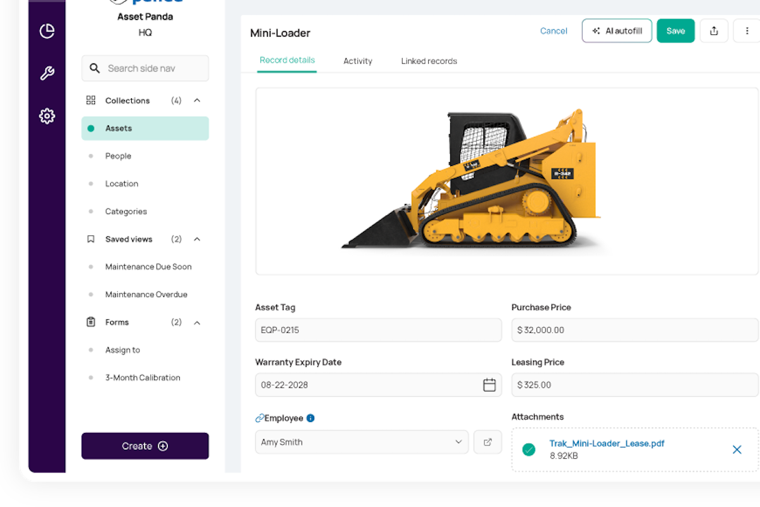Click the share/export icon button
Viewport: 760px width, 507px height.
(714, 31)
